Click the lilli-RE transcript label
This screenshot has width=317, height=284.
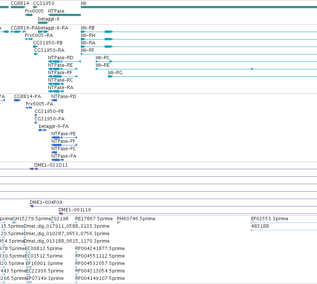[103, 65]
